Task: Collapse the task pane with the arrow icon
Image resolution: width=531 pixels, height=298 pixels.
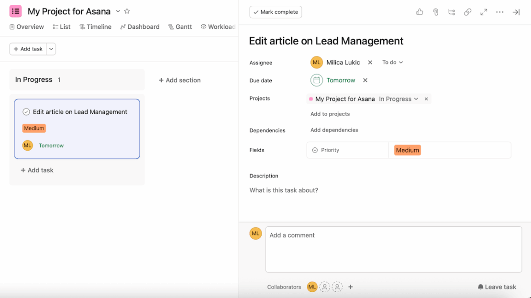Action: [516, 12]
